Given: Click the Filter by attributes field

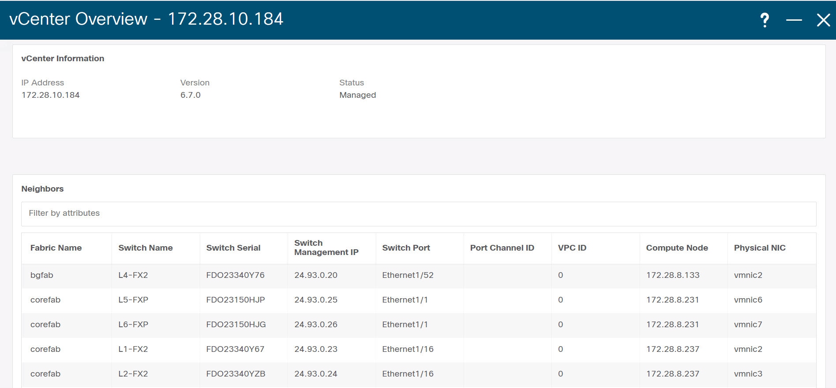Looking at the screenshot, I should click(x=419, y=214).
